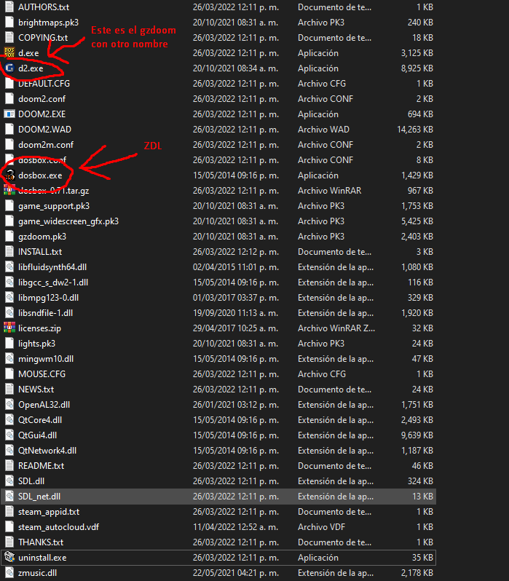Click the date 22/05/2021 04:21 p. m.
Image resolution: width=509 pixels, height=581 pixels.
236,573
